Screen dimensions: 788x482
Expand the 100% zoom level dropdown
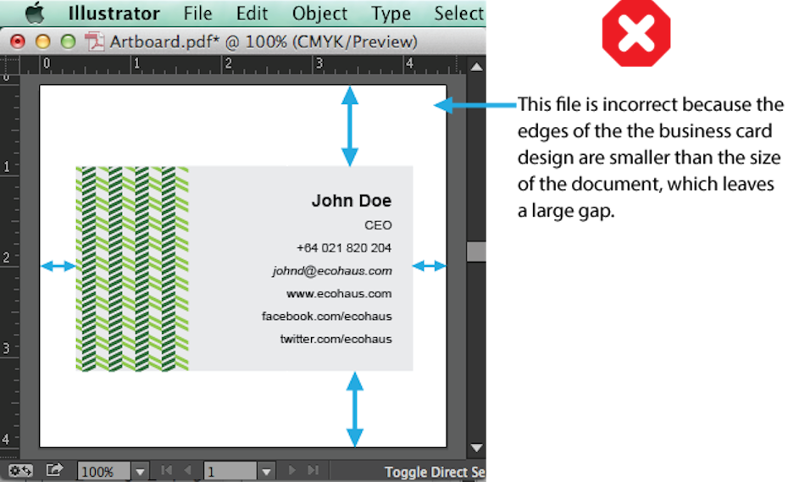[x=141, y=472]
